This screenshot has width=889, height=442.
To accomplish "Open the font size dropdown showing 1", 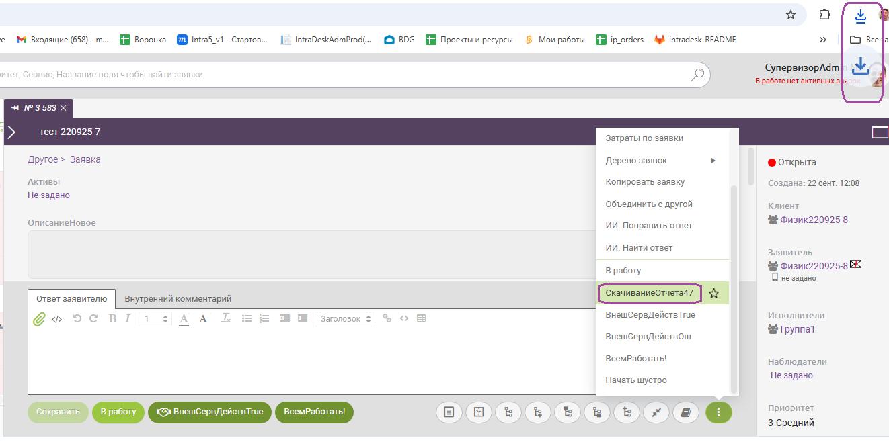I will (x=155, y=319).
